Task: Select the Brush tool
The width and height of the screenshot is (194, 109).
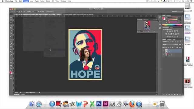Action: tap(11, 36)
